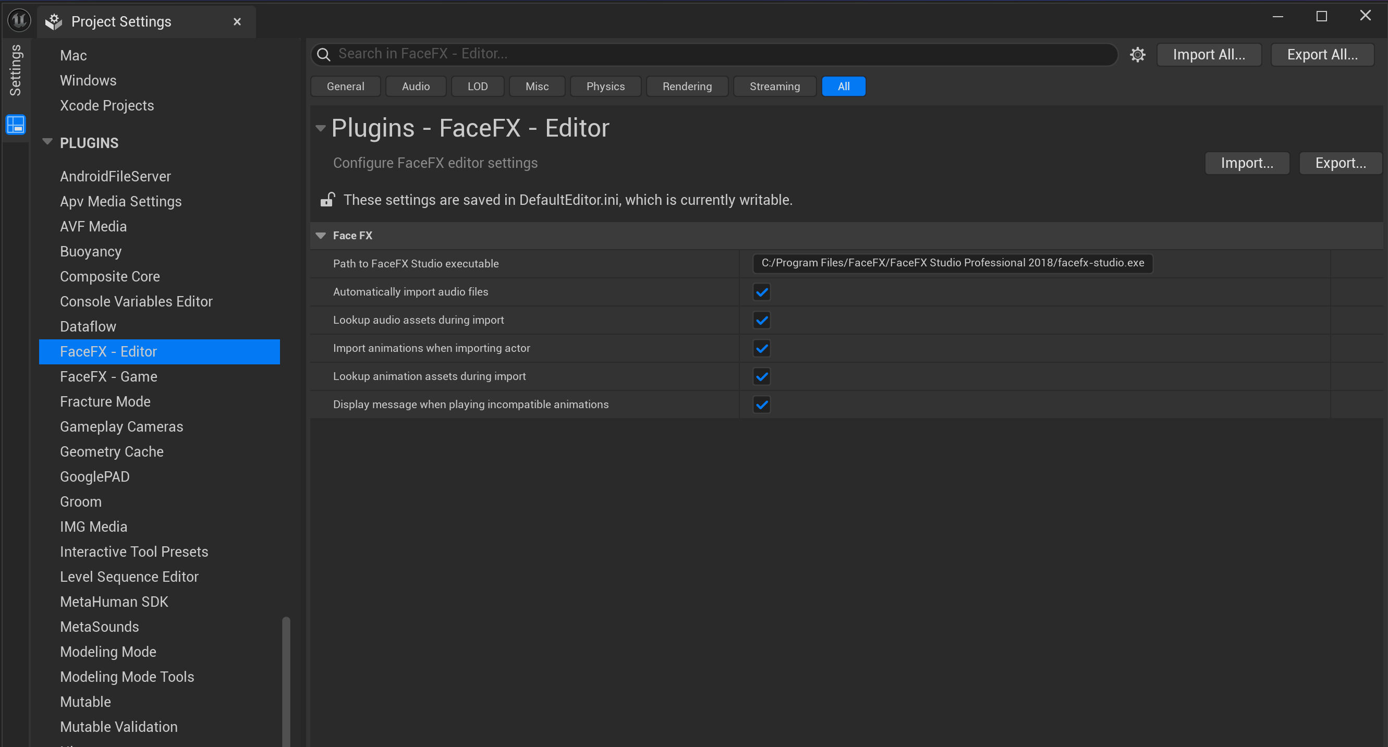Image resolution: width=1388 pixels, height=747 pixels.
Task: Open FaceFX - Game settings
Action: pos(108,376)
